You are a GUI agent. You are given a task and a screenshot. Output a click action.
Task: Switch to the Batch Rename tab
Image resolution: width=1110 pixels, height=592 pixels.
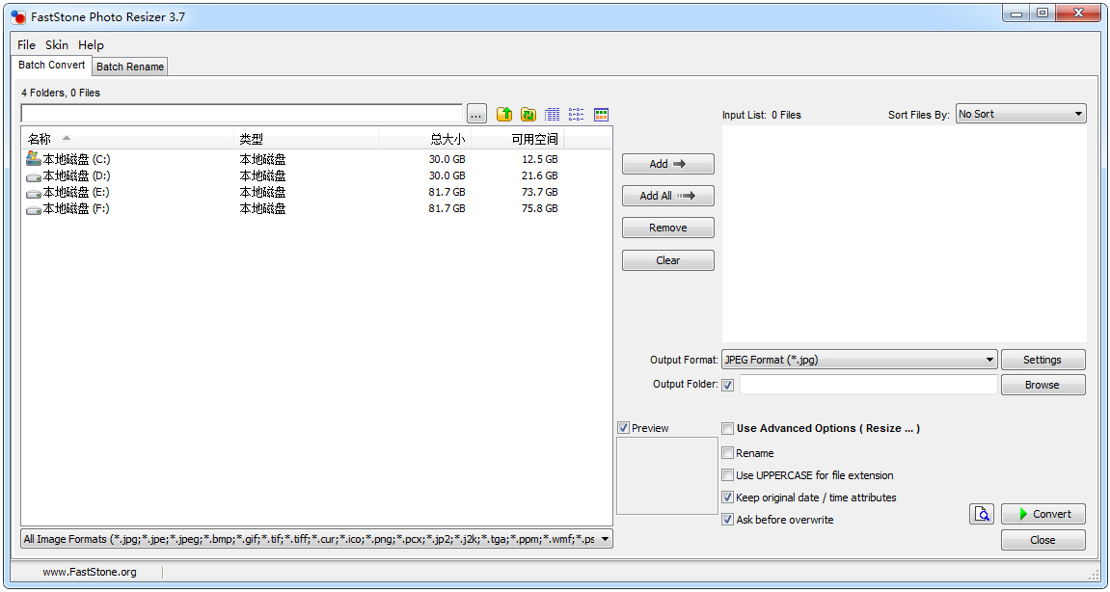(129, 67)
